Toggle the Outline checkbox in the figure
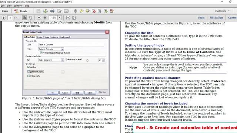 [x=29, y=67]
